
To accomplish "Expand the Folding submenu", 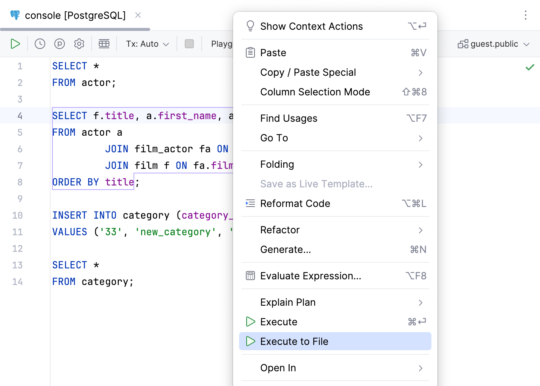I will click(277, 164).
